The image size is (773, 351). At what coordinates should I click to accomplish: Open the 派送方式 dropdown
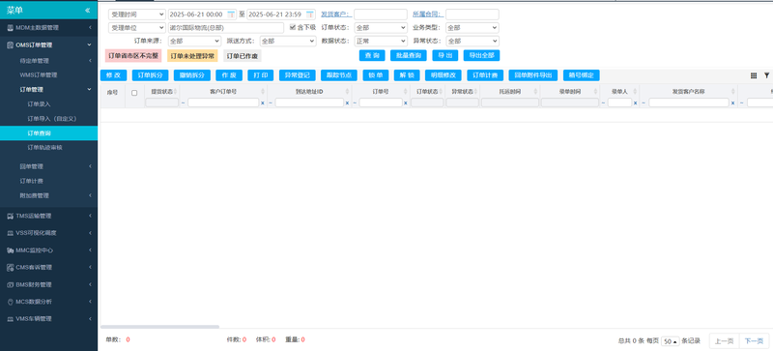[x=288, y=41]
